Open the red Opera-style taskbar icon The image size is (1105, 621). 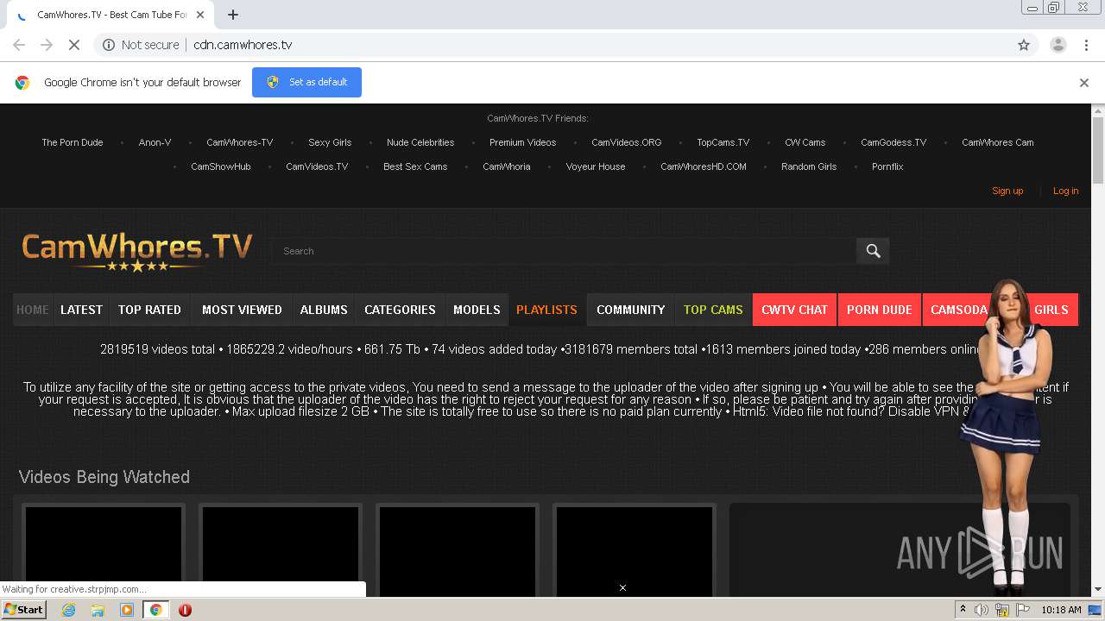coord(185,610)
